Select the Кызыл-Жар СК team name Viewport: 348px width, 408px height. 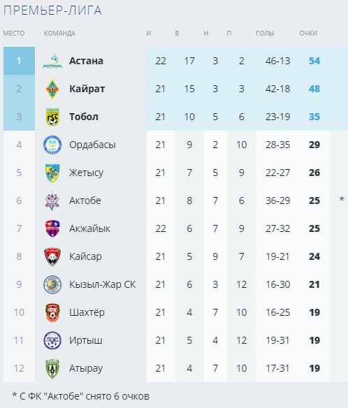[x=102, y=284]
